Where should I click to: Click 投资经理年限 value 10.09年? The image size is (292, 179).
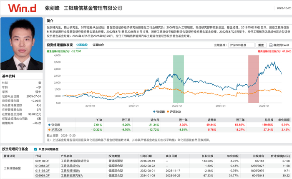pyautogui.click(x=36, y=101)
